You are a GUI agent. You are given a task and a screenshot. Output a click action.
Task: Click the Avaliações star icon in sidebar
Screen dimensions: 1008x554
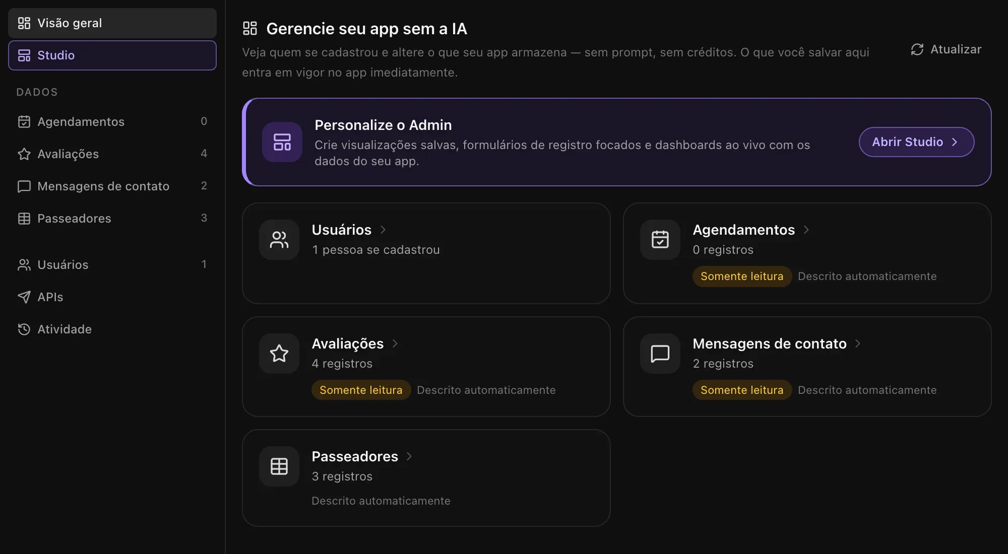[x=24, y=154]
